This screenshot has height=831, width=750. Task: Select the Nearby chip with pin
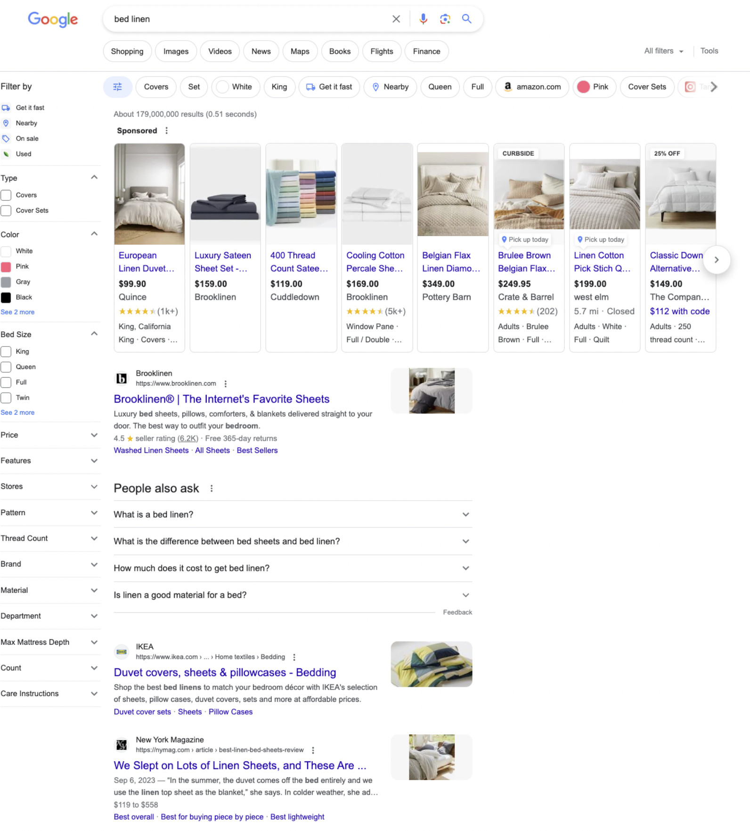(x=390, y=87)
